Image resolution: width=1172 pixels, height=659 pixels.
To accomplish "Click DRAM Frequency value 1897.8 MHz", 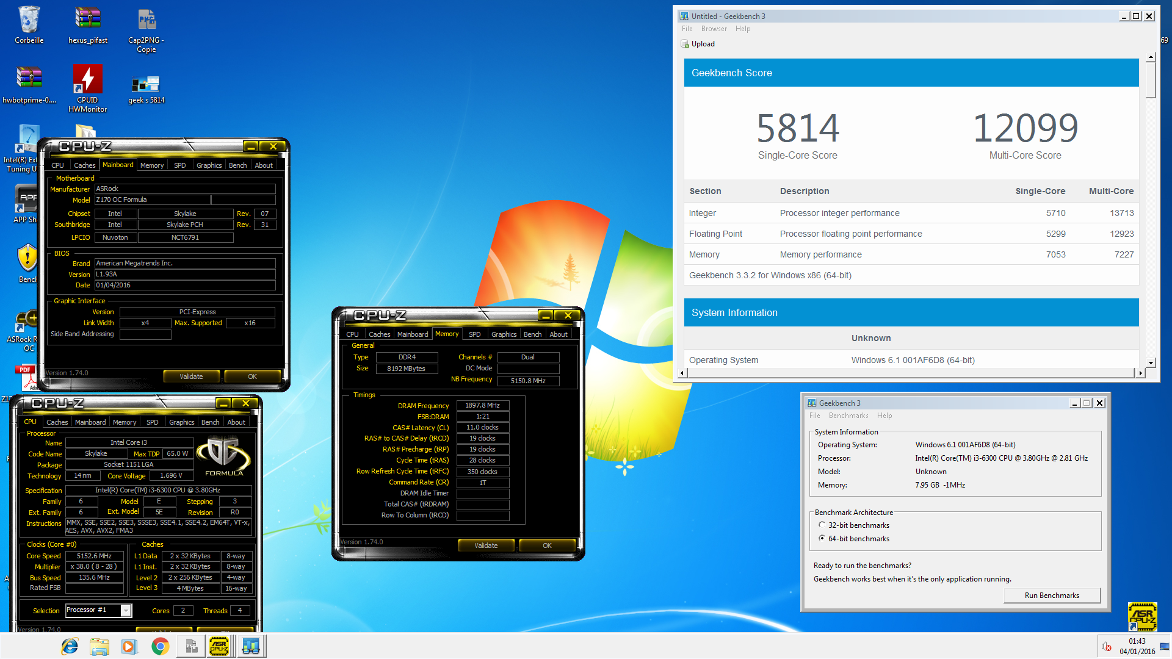I will [482, 405].
